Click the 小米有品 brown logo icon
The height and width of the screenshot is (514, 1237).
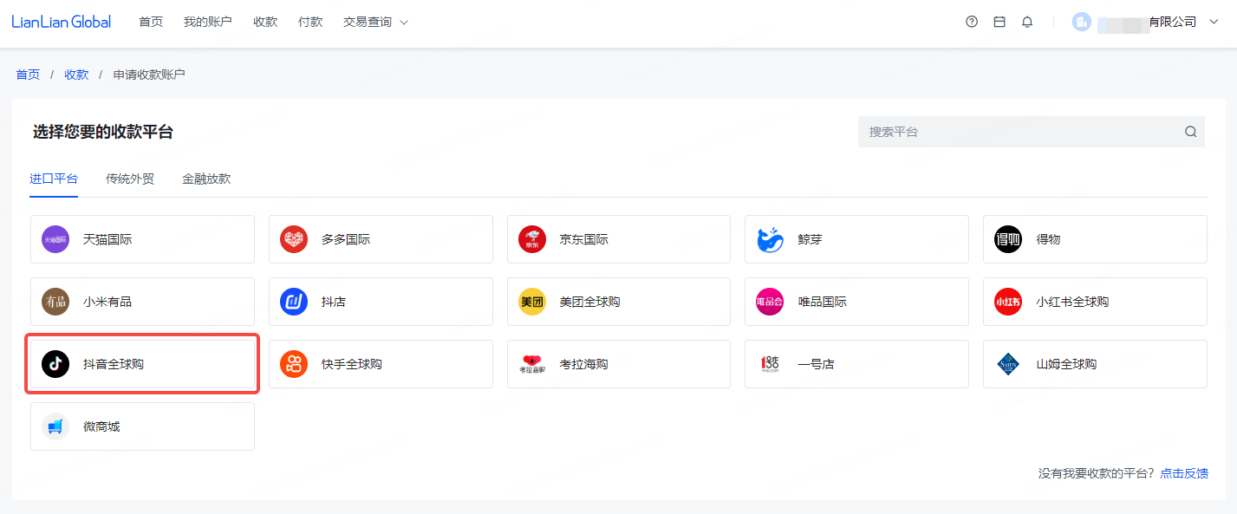pos(55,302)
